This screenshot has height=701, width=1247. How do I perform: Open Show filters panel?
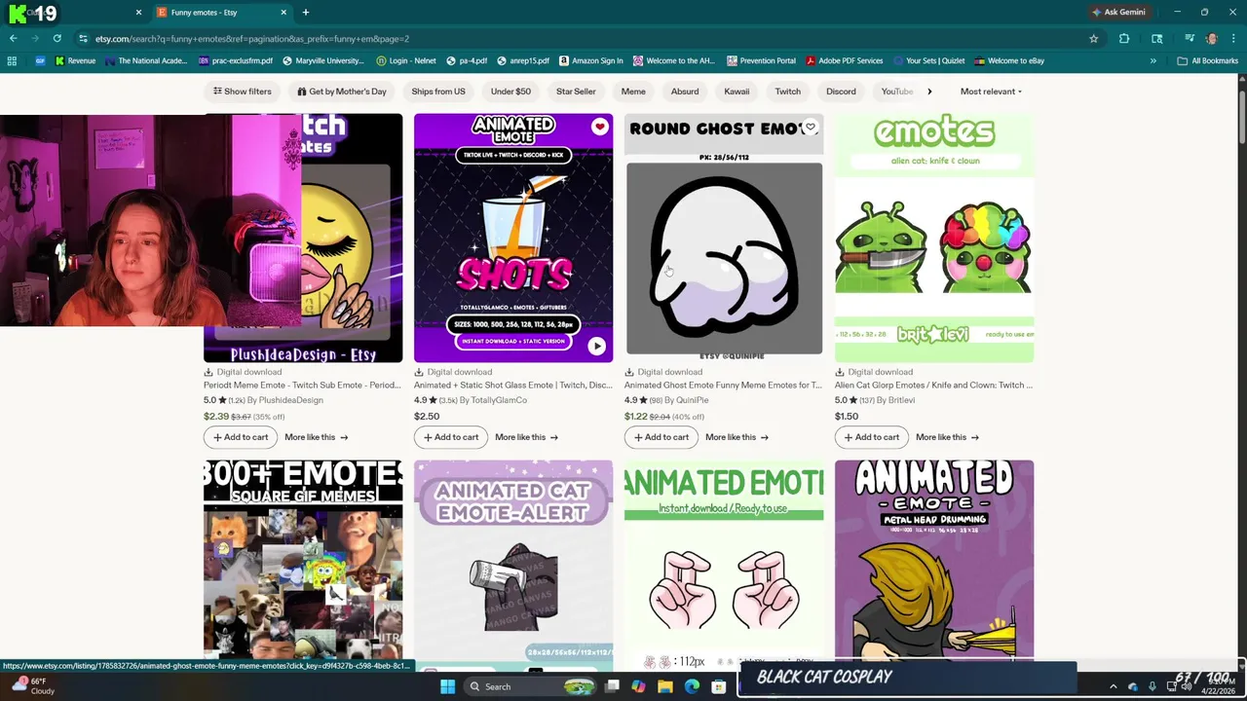tap(243, 92)
